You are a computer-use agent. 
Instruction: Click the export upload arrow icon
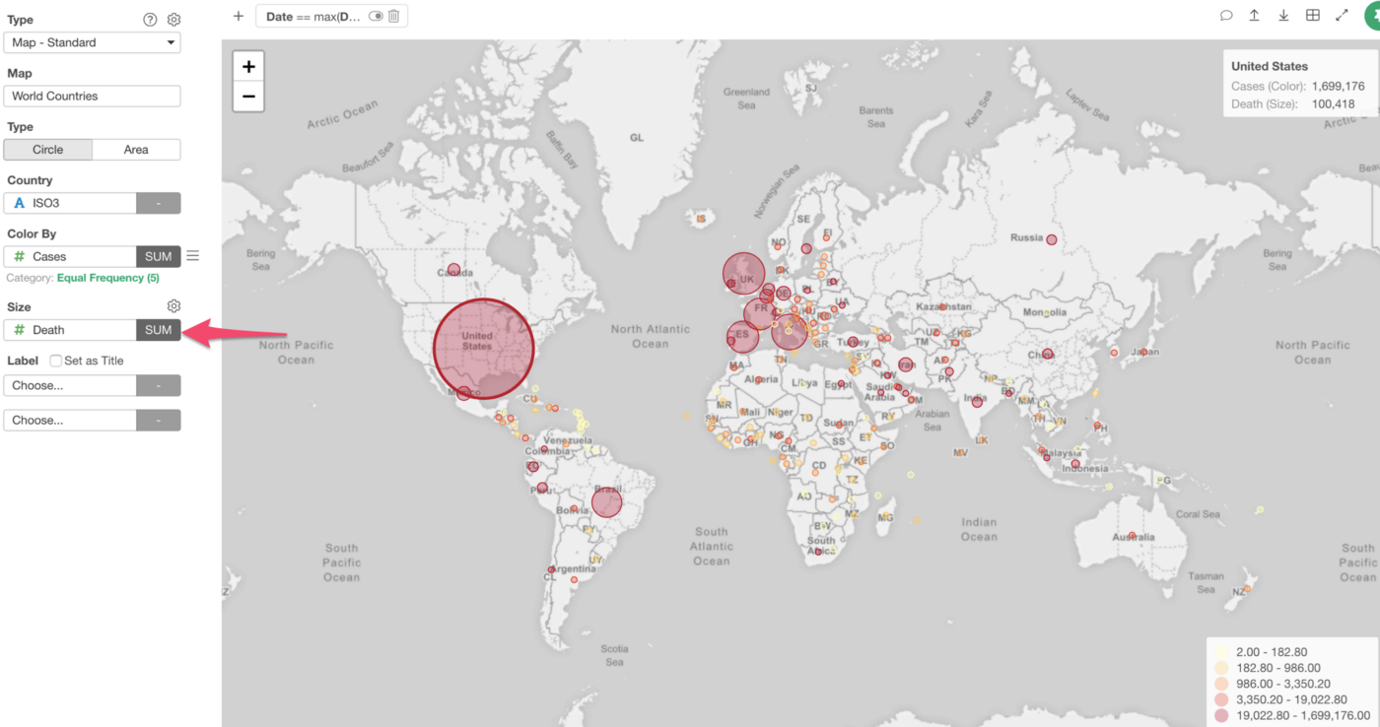[1255, 16]
